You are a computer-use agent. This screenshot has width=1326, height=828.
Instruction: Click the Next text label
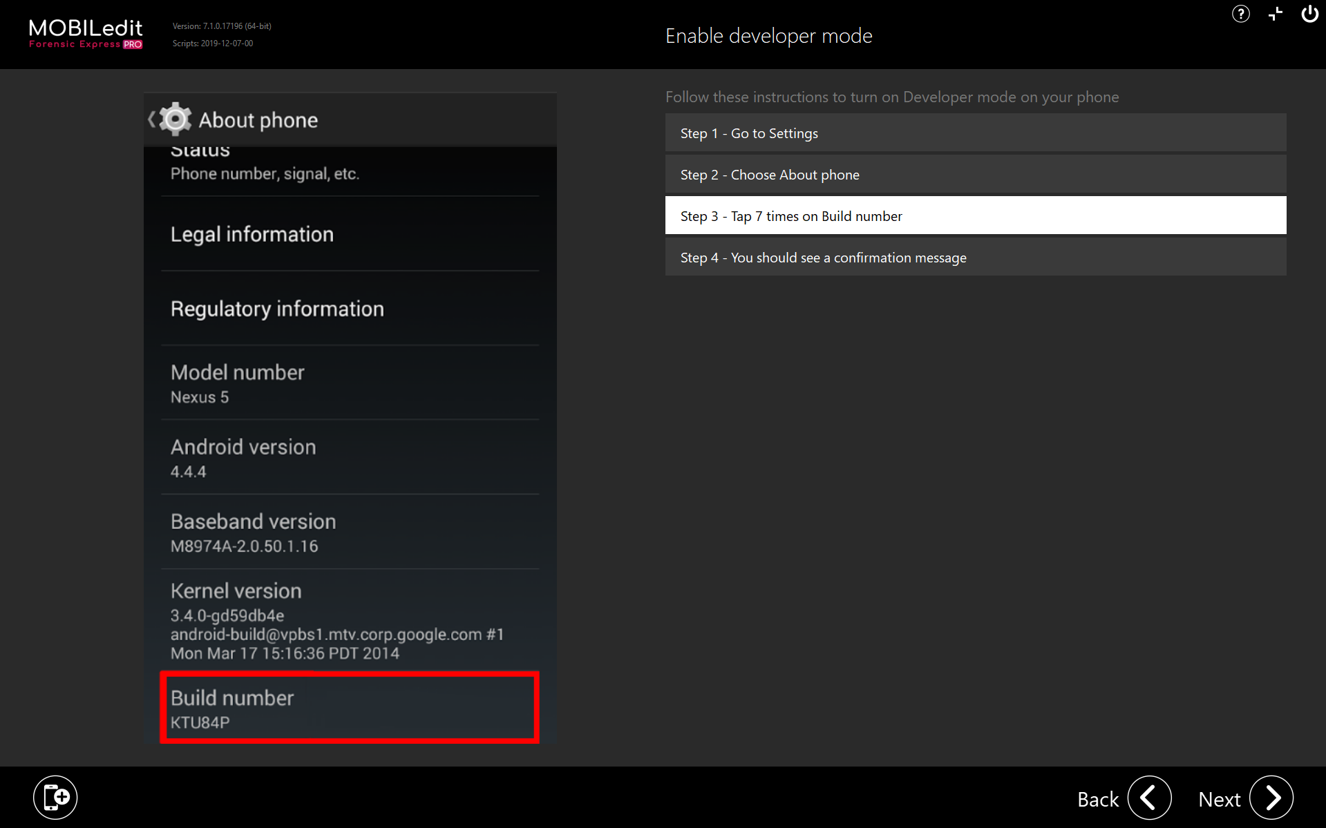point(1220,799)
